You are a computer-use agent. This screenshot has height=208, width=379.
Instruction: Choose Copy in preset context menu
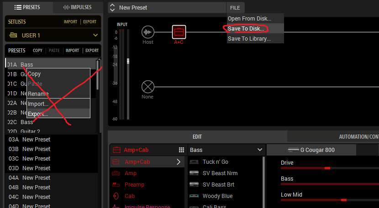(58, 74)
